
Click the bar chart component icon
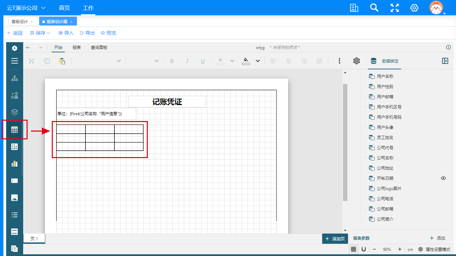tap(14, 164)
